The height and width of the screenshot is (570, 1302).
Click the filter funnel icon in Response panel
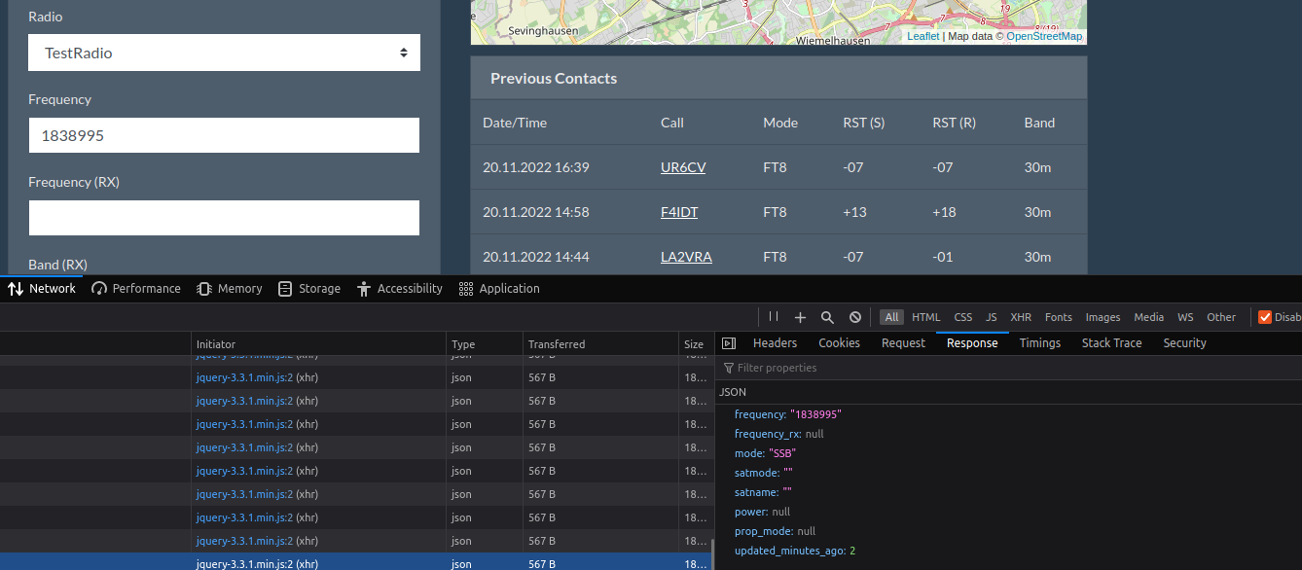pyautogui.click(x=728, y=367)
